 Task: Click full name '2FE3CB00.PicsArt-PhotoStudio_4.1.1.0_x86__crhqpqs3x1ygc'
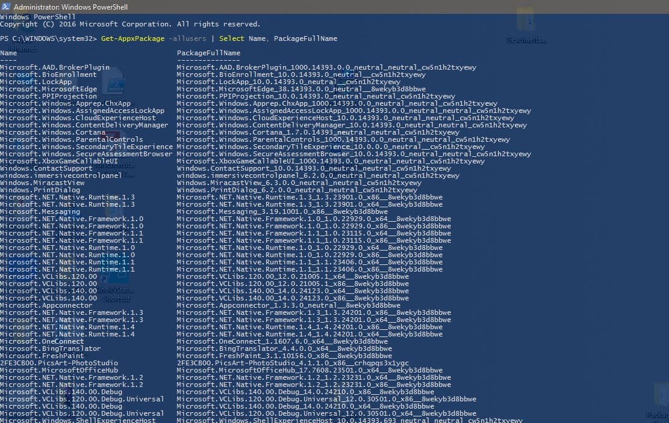click(293, 363)
